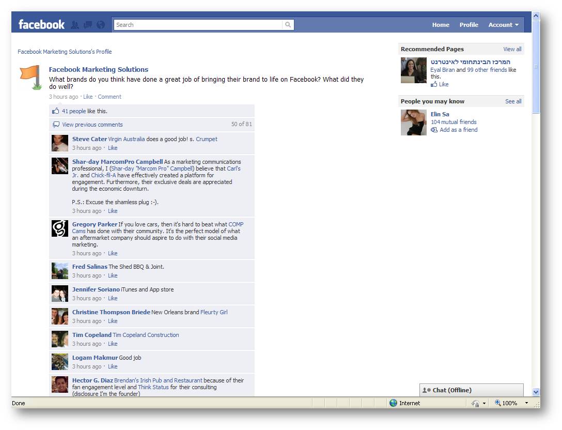The height and width of the screenshot is (430, 562).
Task: Open Christine Thompson Briede's name link
Action: point(111,312)
